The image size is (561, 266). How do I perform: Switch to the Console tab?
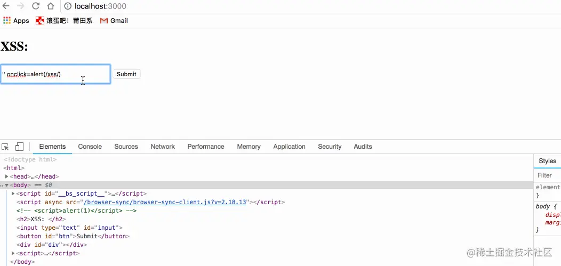click(x=90, y=147)
